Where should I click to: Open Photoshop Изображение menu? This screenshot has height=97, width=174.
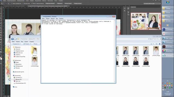click(x=21, y=1)
